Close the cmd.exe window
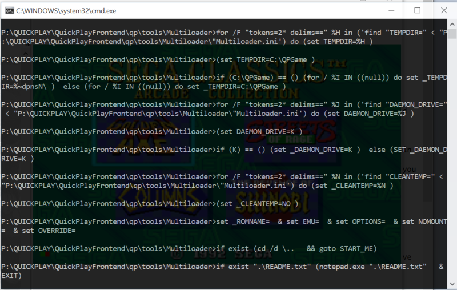This screenshot has height=290, width=457. pos(444,10)
